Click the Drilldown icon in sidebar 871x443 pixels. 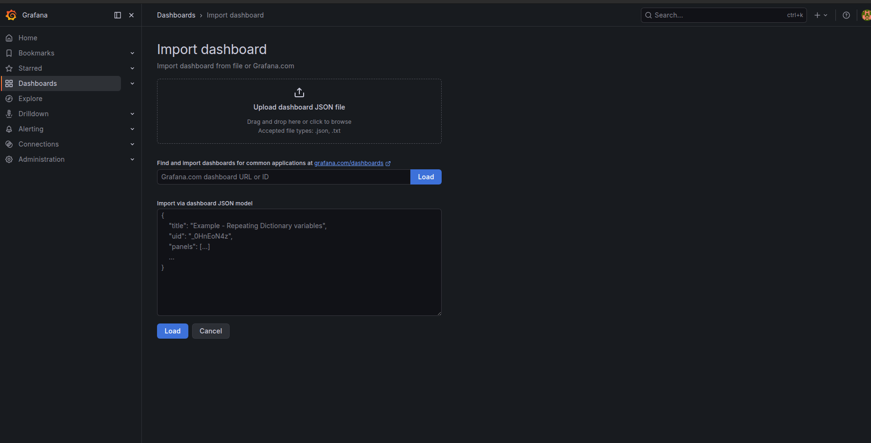point(9,114)
